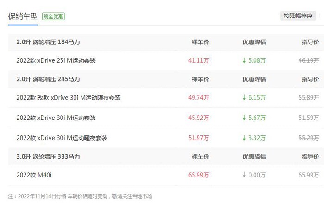Click the struck-through 55.29万 guide price
This screenshot has height=206, width=324.
[x=309, y=138]
